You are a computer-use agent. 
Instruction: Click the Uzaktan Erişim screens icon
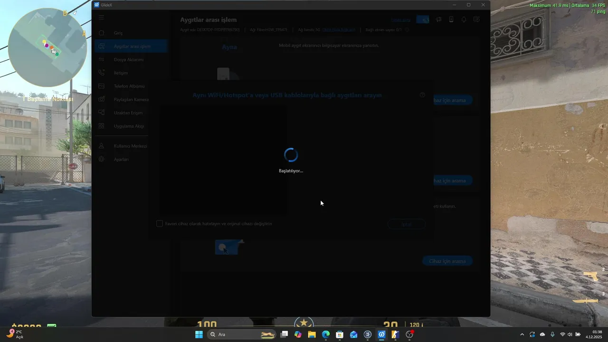tap(101, 113)
